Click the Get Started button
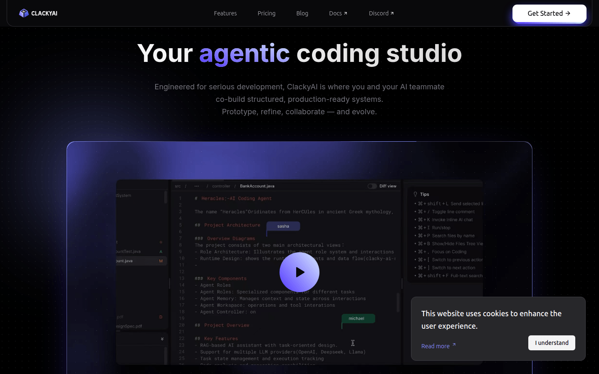 tap(549, 13)
